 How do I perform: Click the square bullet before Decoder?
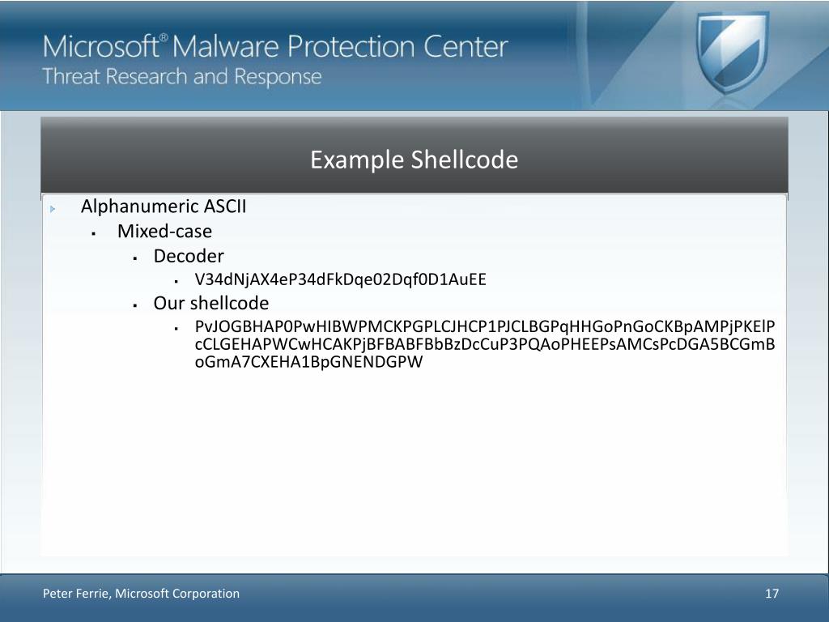135,258
